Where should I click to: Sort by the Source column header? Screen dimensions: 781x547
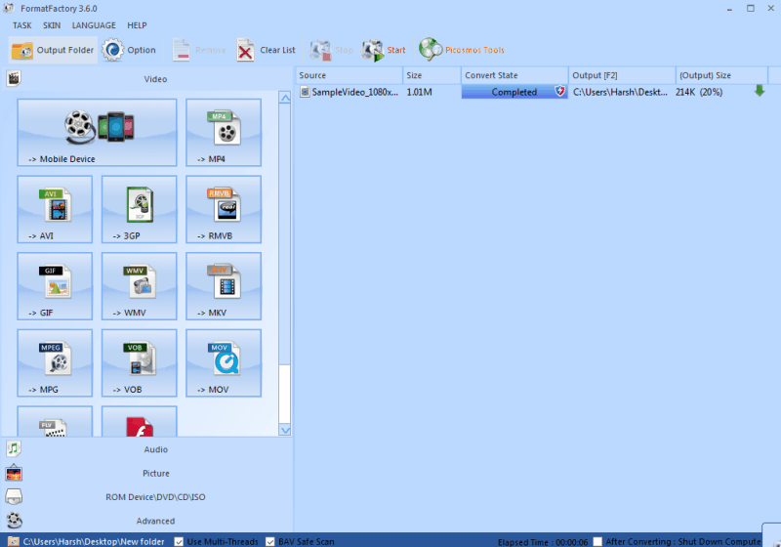click(x=349, y=75)
